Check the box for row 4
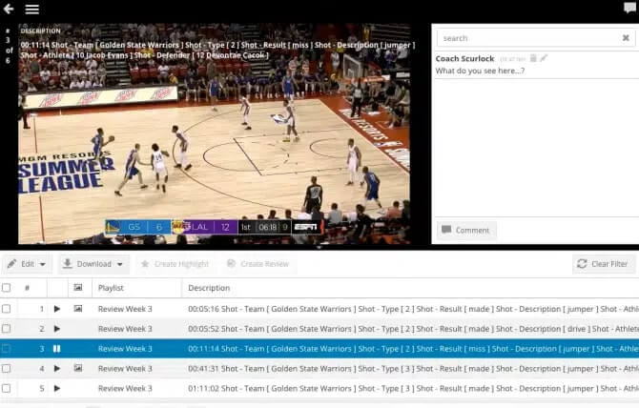Screen dimensions: 639x408 point(6,369)
